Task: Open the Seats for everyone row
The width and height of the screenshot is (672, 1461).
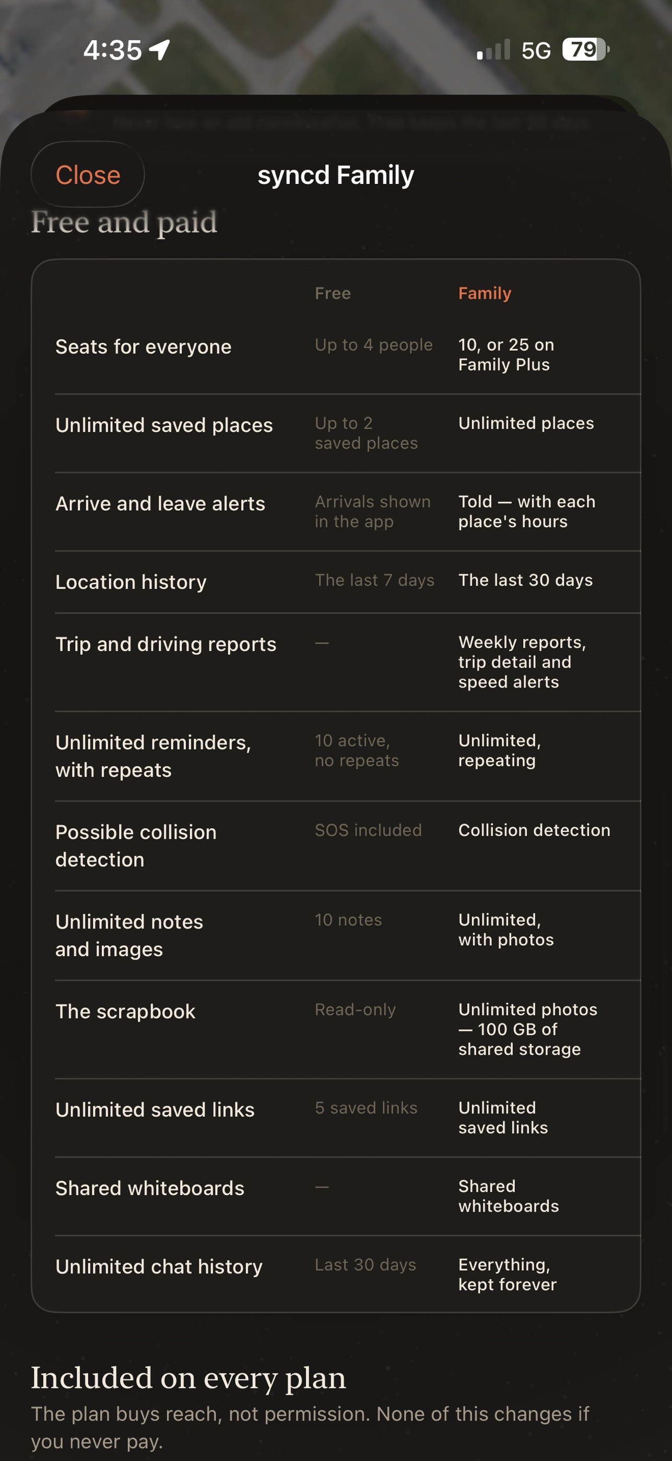Action: click(x=336, y=354)
